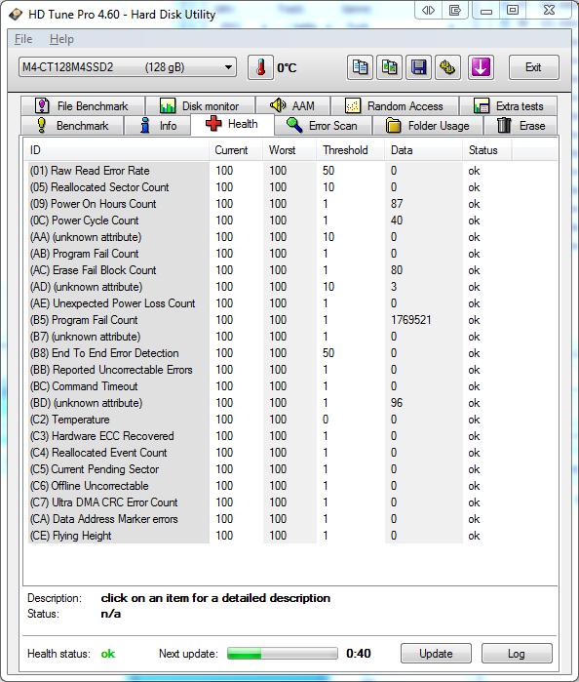Click the HD Tune title bar app icon
Viewport: 579px width, 682px height.
[x=16, y=14]
